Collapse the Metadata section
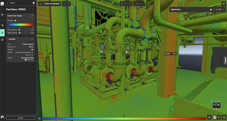This screenshot has height=121, width=227. [x=32, y=39]
